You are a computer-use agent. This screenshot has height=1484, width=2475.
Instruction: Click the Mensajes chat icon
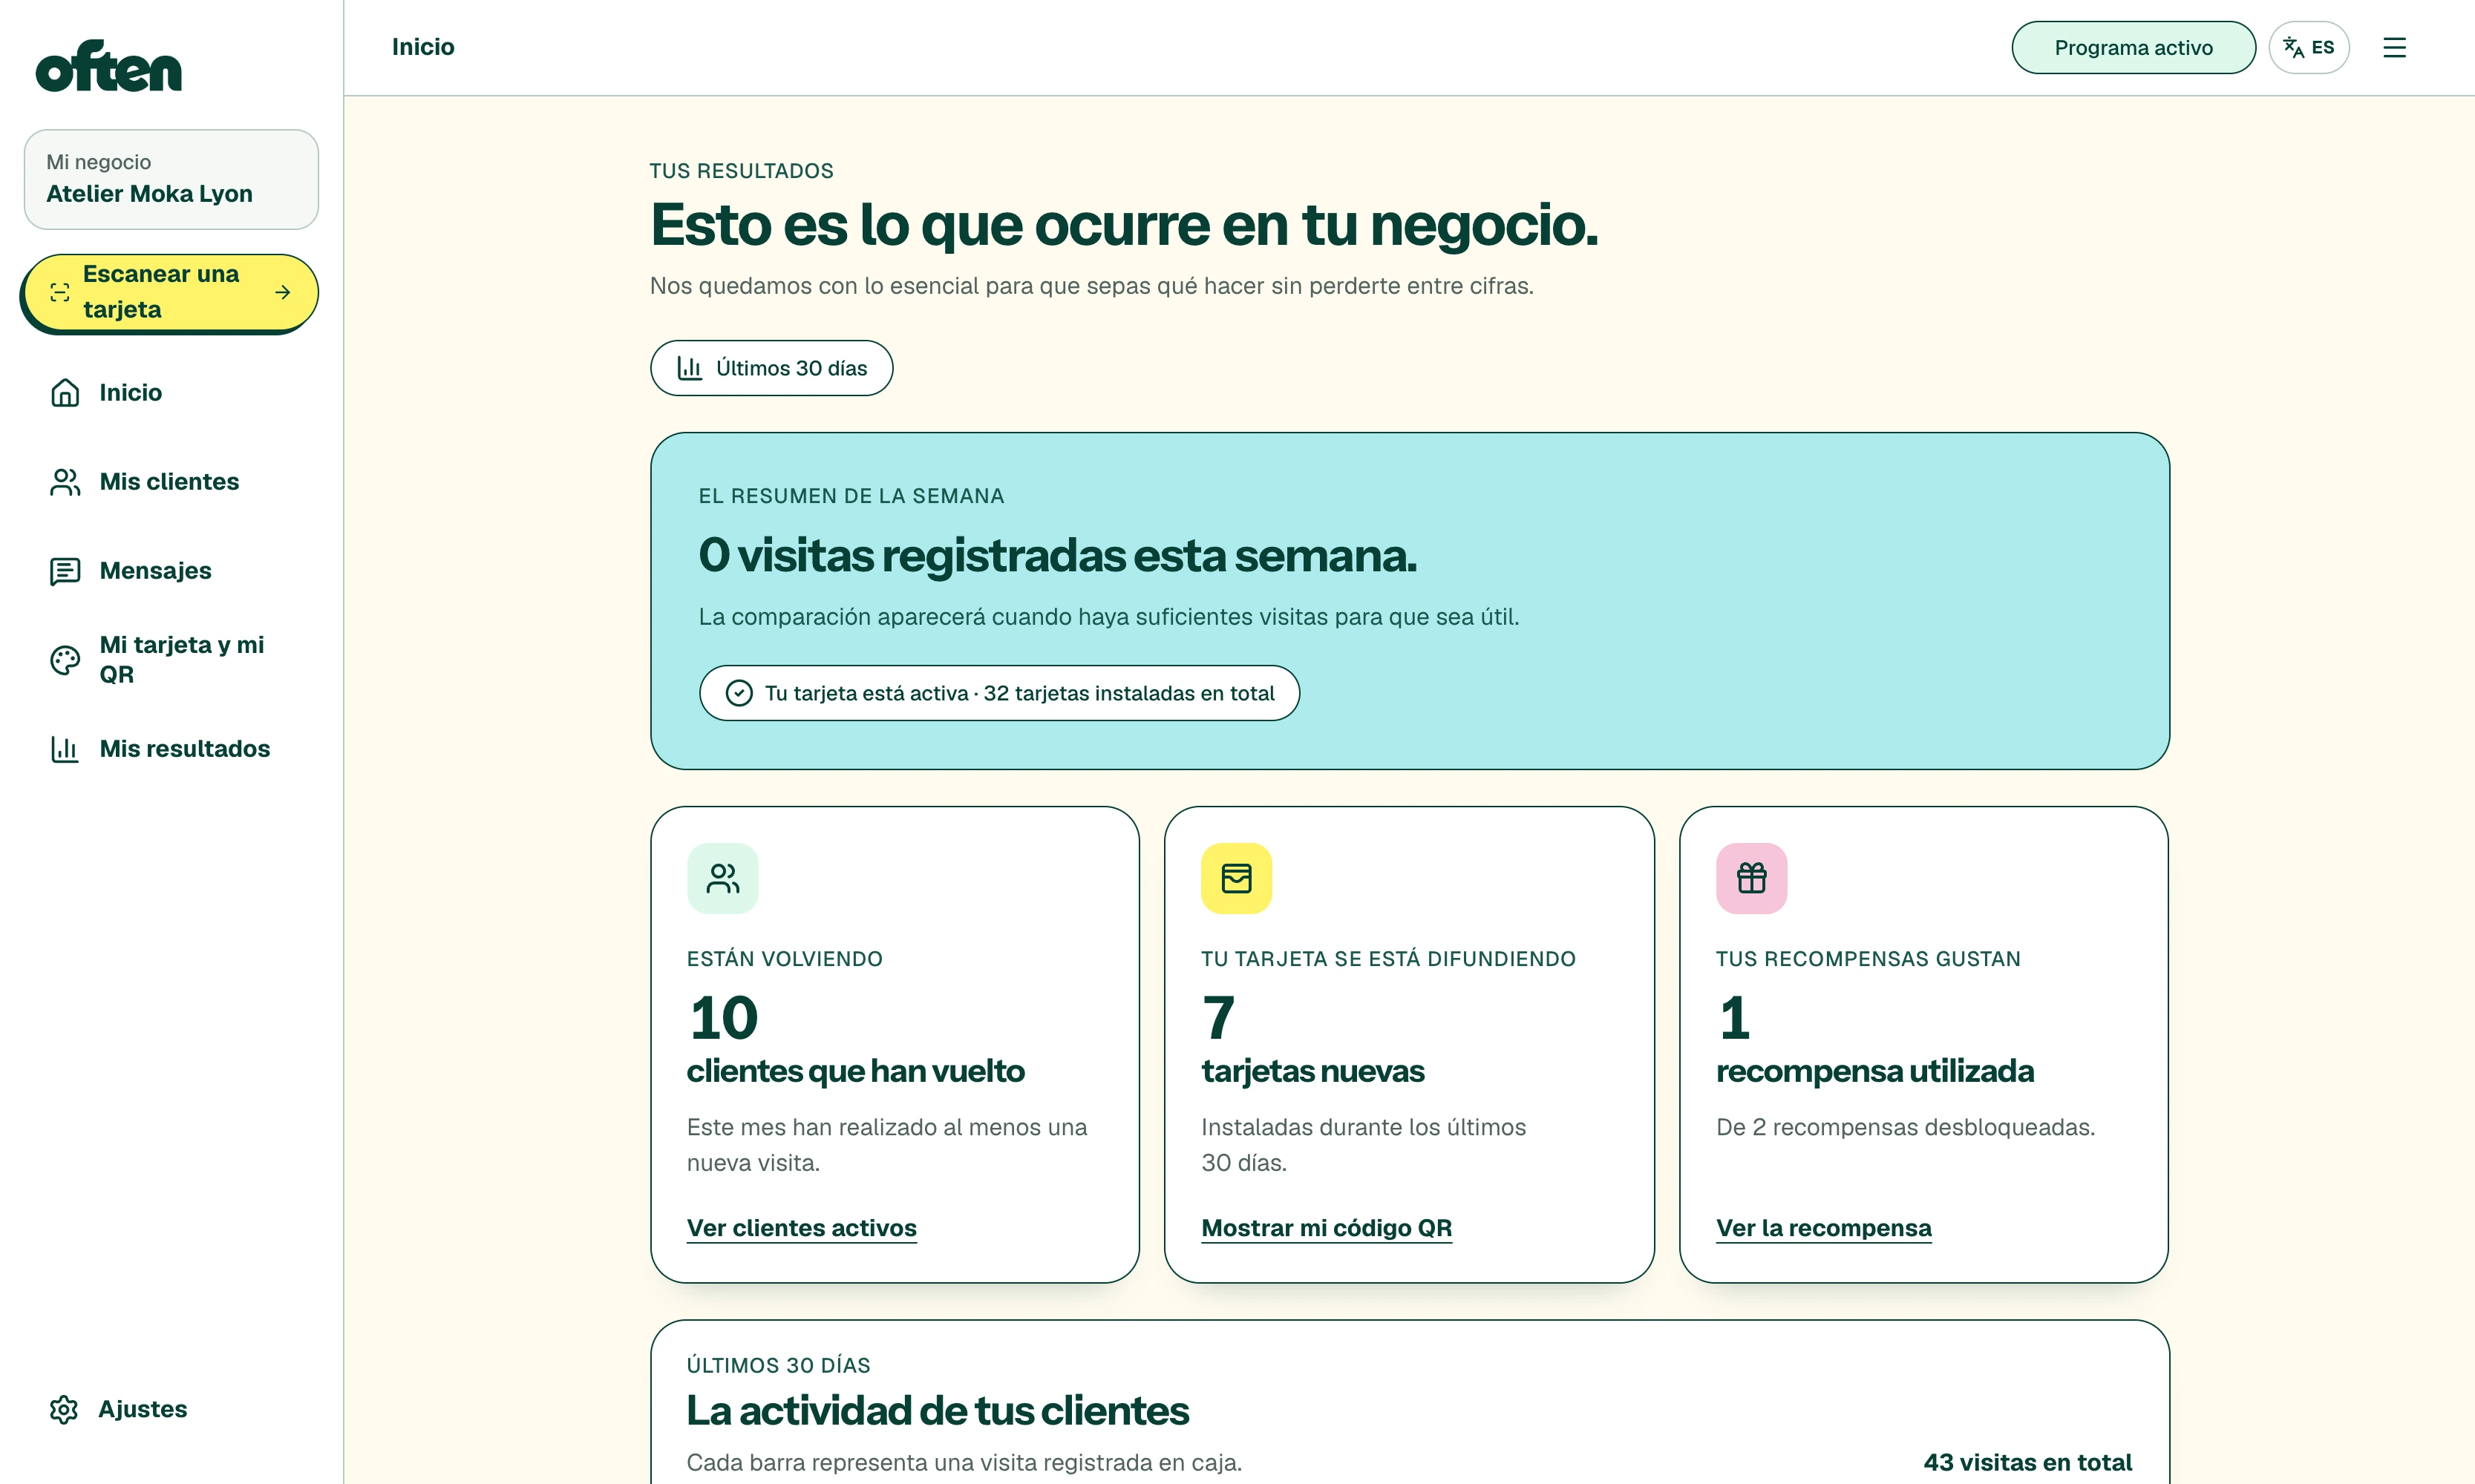(x=65, y=571)
